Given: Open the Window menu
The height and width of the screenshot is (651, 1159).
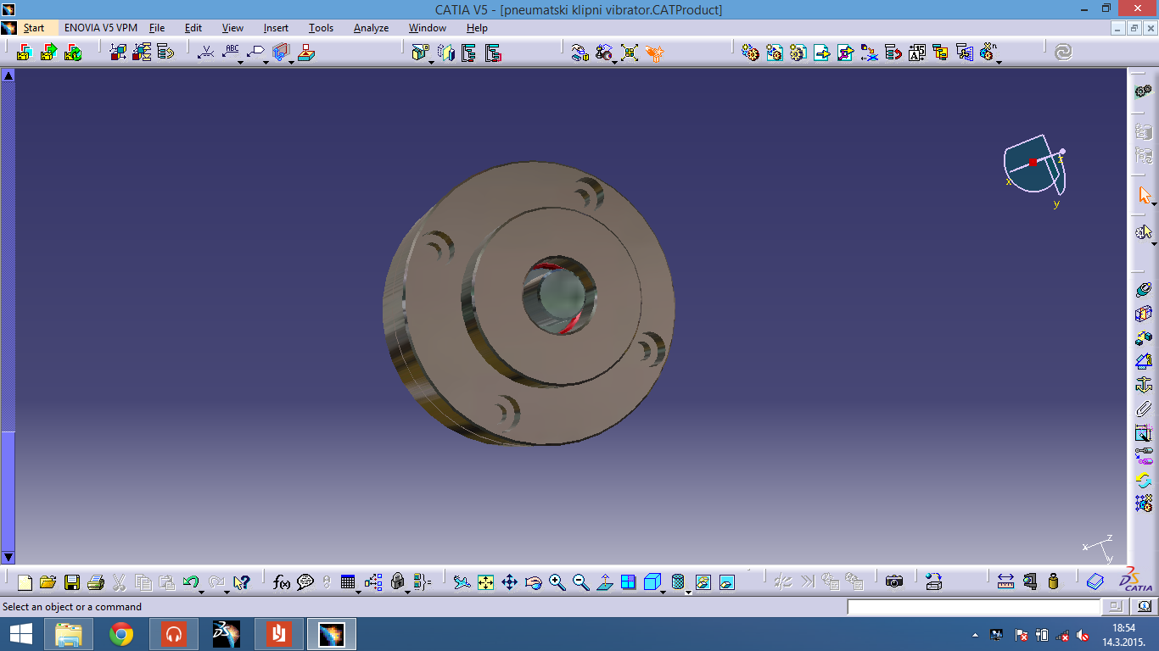Looking at the screenshot, I should point(428,28).
